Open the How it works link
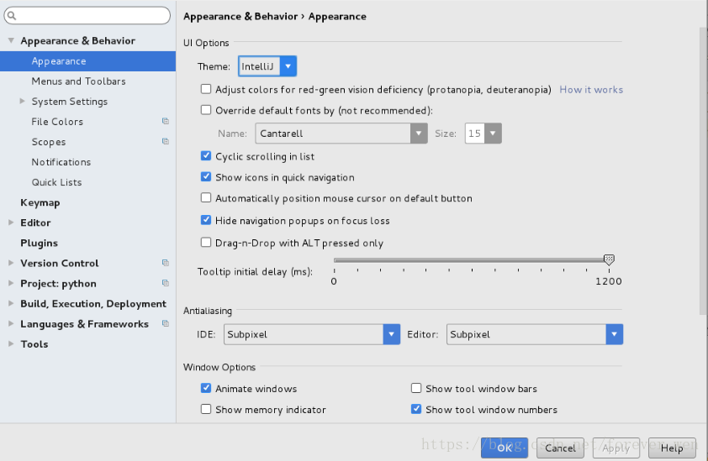This screenshot has height=461, width=708. pos(591,89)
